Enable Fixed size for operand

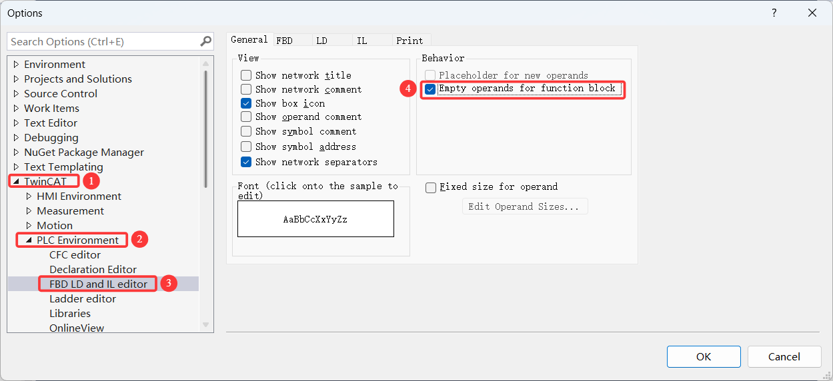point(431,187)
